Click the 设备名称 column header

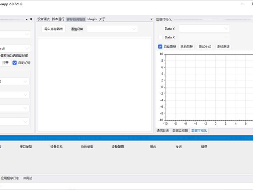click(57, 147)
